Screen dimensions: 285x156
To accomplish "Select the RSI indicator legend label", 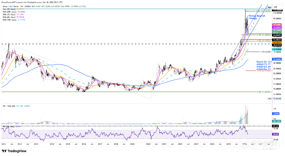I will 6,126.
